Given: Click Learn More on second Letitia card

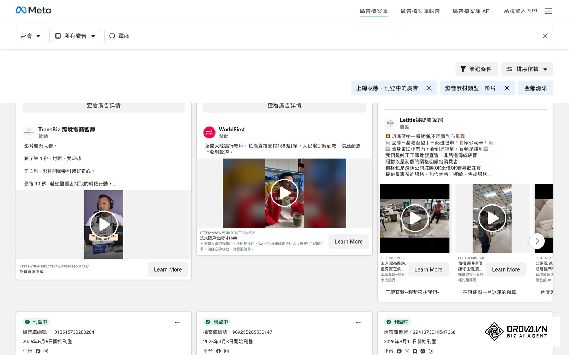Looking at the screenshot, I should tap(506, 269).
